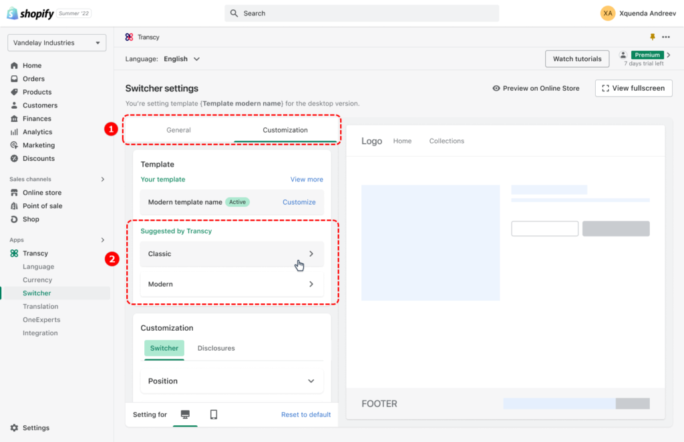Image resolution: width=684 pixels, height=442 pixels.
Task: Switch to the Customization tab
Action: [285, 130]
